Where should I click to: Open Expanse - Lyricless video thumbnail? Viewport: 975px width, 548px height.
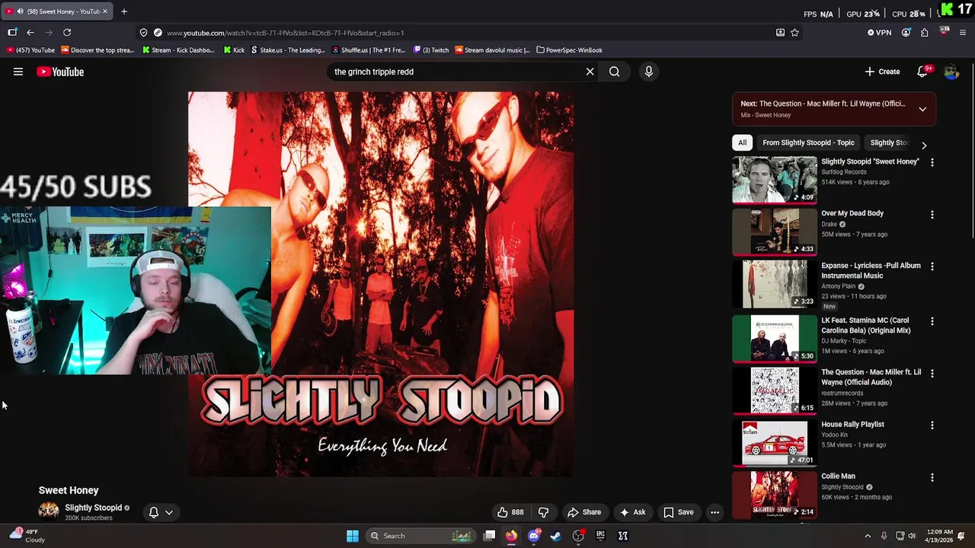(x=774, y=285)
